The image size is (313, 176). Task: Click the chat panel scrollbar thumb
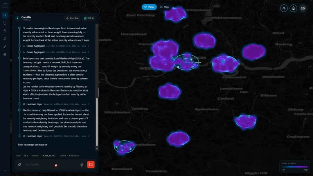[x=97, y=122]
